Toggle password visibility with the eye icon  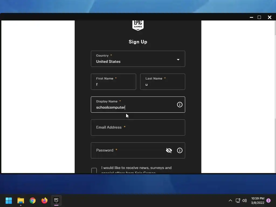(x=169, y=150)
